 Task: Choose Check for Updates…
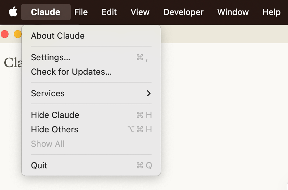pos(71,72)
